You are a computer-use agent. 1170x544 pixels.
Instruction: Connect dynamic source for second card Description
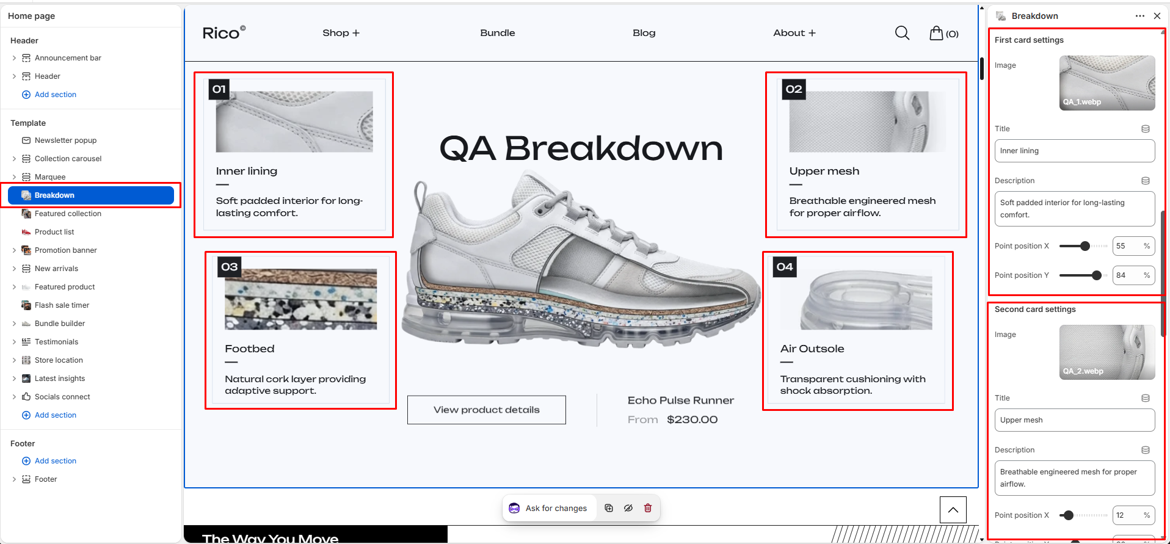click(x=1146, y=450)
